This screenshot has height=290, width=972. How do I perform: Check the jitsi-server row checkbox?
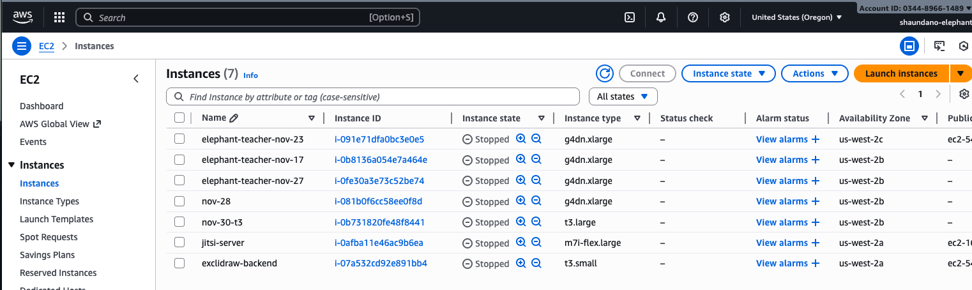[179, 243]
